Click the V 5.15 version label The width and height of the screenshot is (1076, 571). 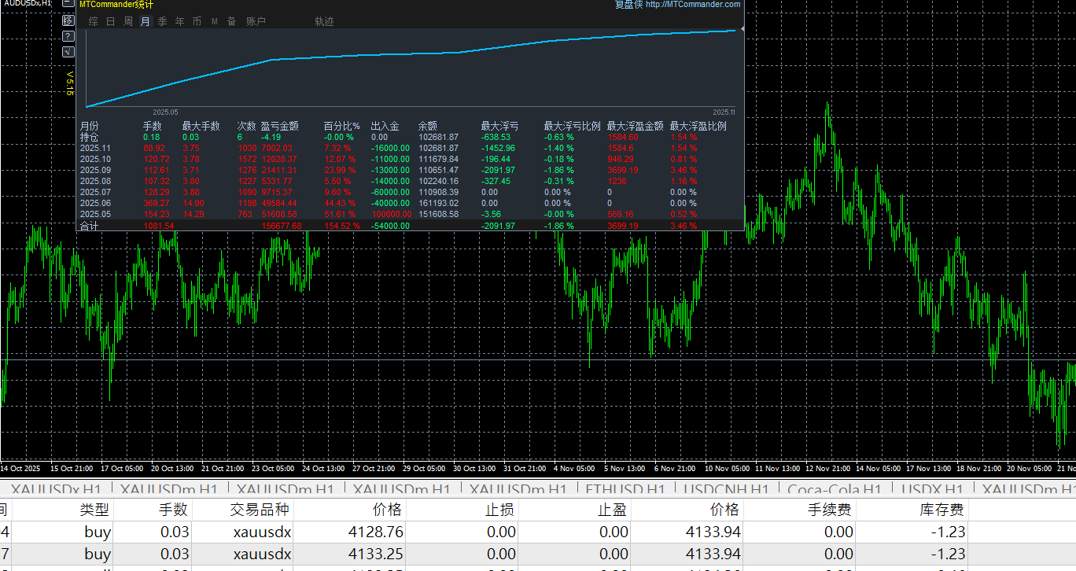click(69, 83)
